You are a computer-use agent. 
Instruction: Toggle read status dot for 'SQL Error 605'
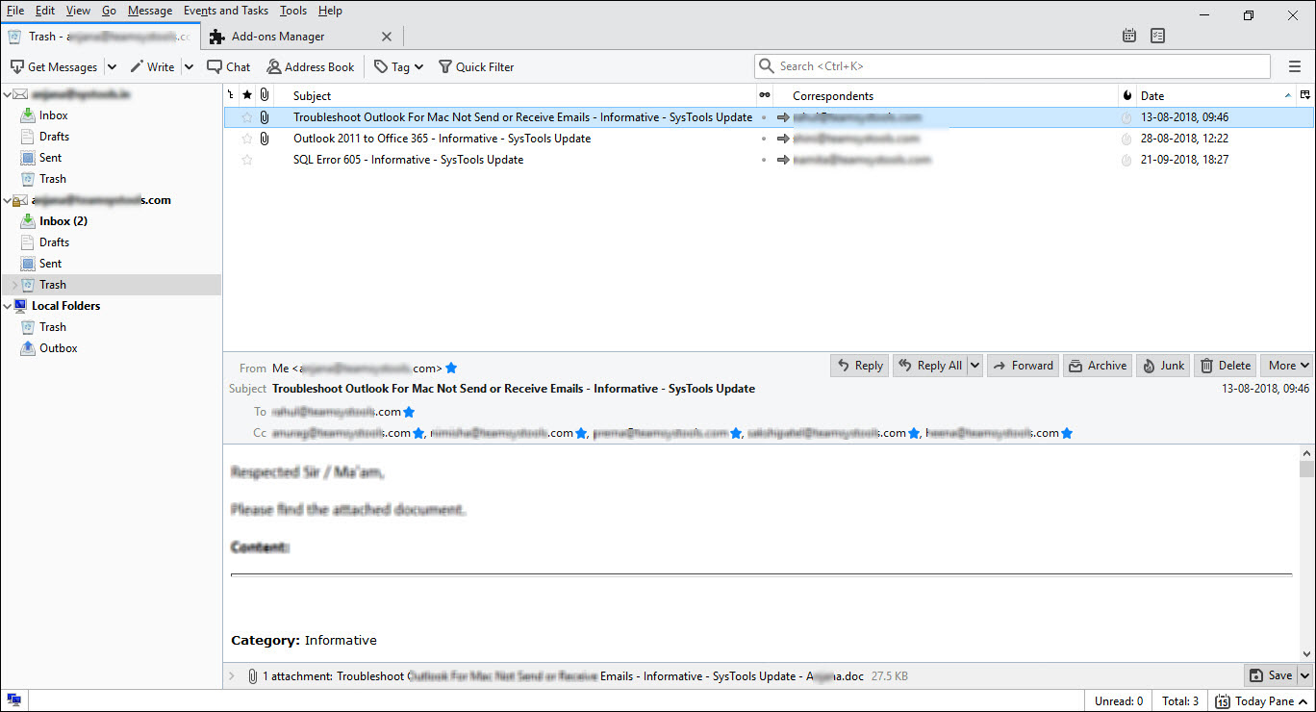tap(764, 160)
